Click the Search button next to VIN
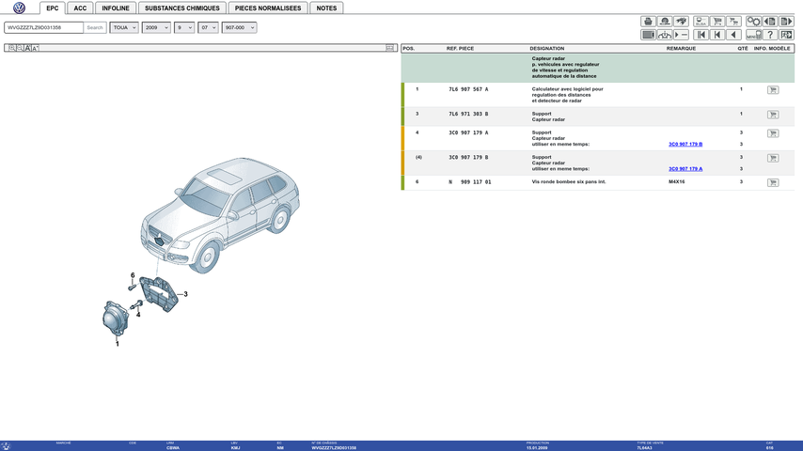 coord(95,27)
